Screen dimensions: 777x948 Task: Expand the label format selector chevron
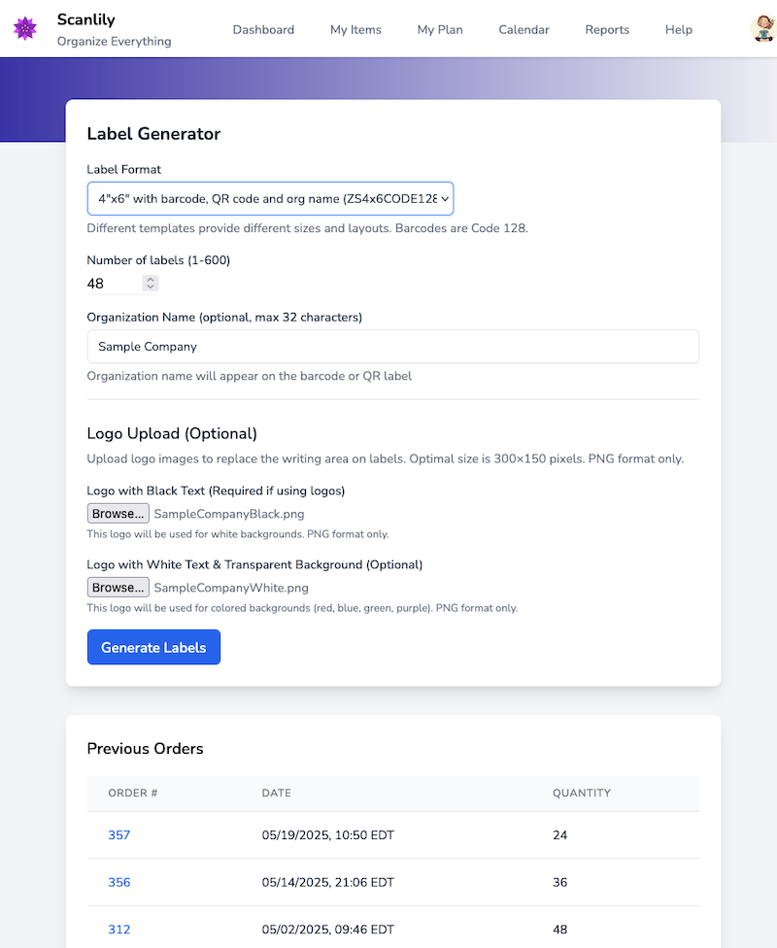click(x=442, y=198)
